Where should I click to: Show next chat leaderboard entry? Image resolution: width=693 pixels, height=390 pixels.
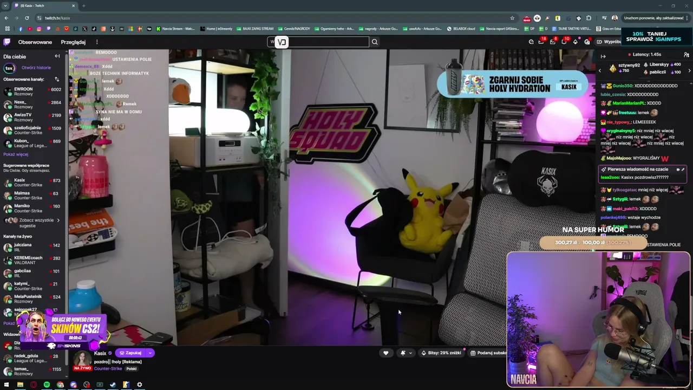pyautogui.click(x=689, y=70)
